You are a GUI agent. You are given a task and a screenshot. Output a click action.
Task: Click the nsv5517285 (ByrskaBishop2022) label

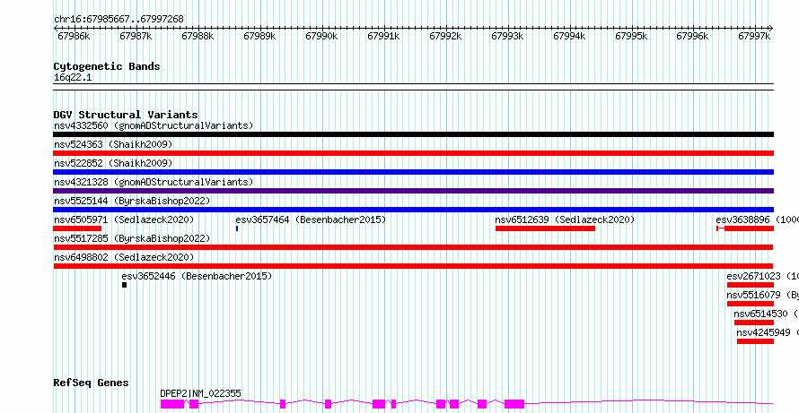coord(131,238)
